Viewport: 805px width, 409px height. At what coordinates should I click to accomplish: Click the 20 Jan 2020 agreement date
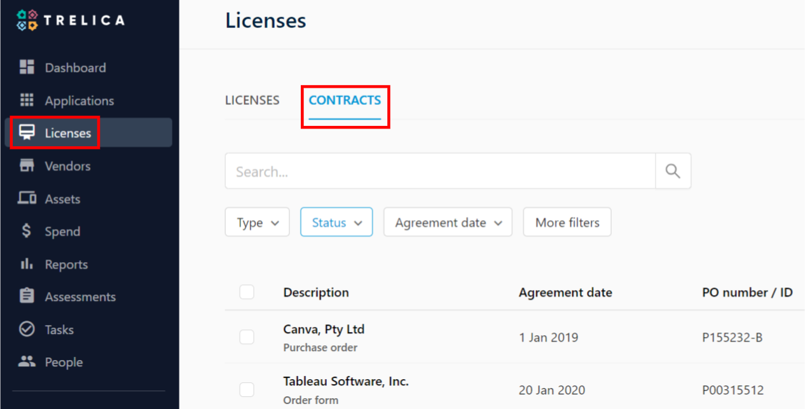tap(552, 390)
